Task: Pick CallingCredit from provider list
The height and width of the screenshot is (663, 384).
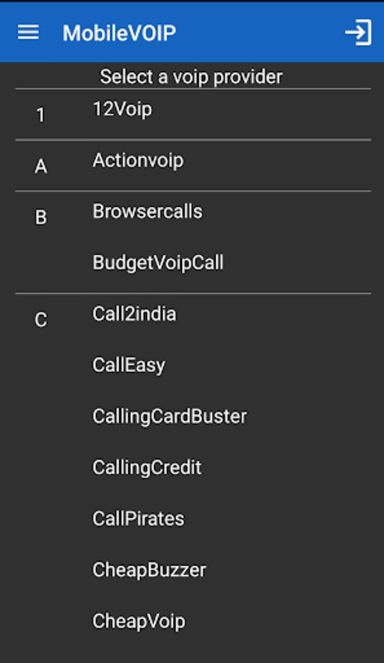Action: tap(147, 467)
